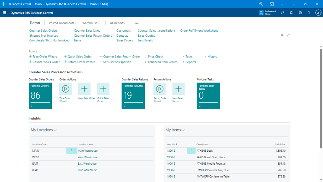Select the Take Order Wizard play icon
The width and height of the screenshot is (323, 182).
(x=65, y=88)
